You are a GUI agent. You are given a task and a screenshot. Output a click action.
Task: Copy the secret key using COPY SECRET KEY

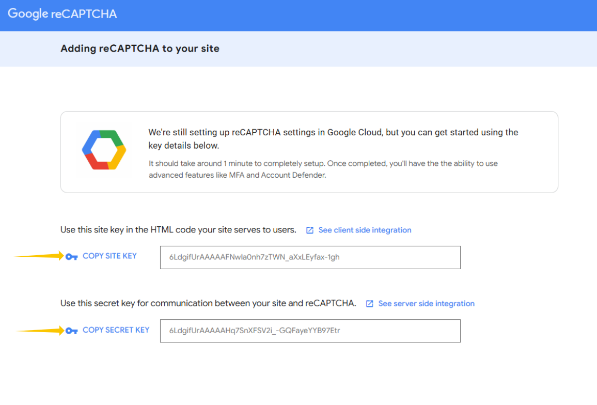(116, 330)
